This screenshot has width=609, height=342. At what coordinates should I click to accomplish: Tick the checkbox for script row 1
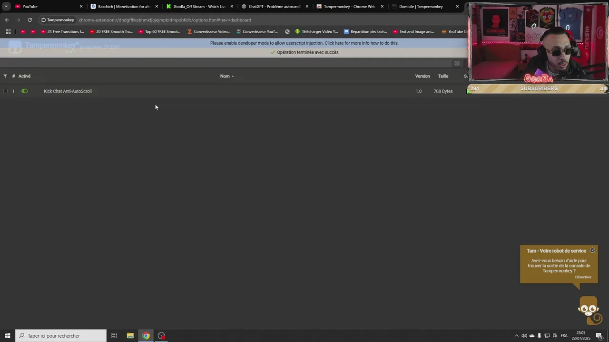[x=5, y=91]
